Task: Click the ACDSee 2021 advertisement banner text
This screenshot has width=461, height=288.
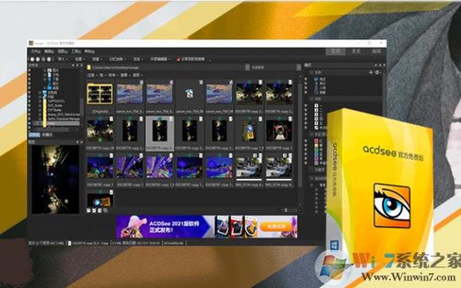Action: click(174, 226)
